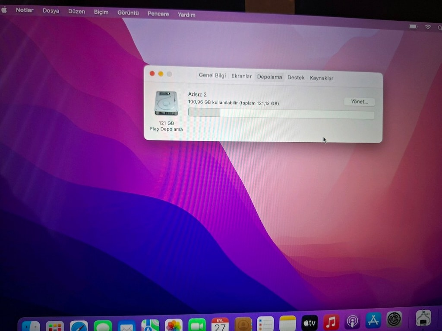Select the Depolama tab
This screenshot has height=331, width=442.
269,77
